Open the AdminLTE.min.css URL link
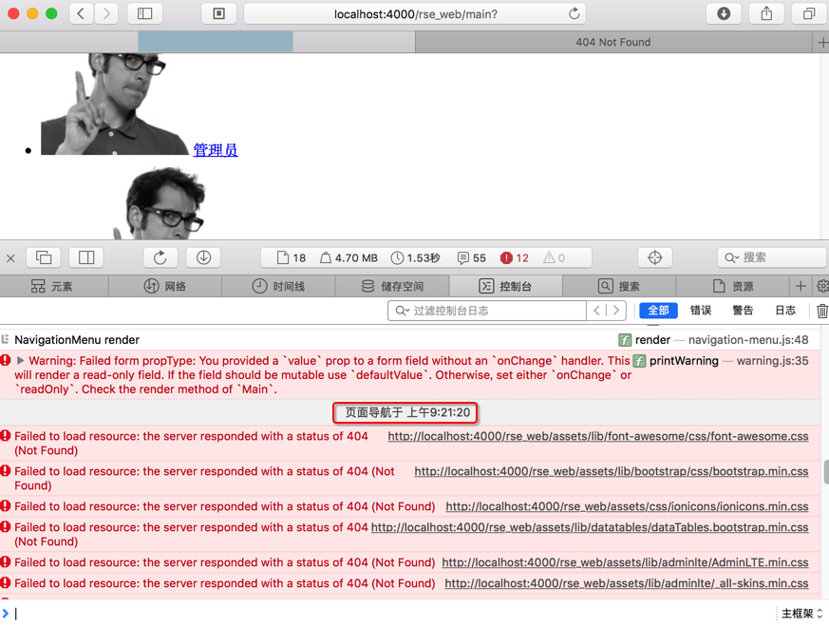The image size is (829, 626). tap(625, 562)
